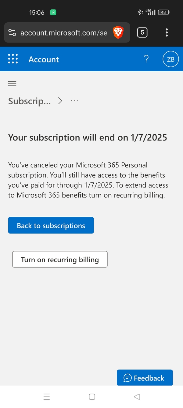Show open tabs with the 5 counter
Screen dimensions: 183x408
tap(142, 32)
